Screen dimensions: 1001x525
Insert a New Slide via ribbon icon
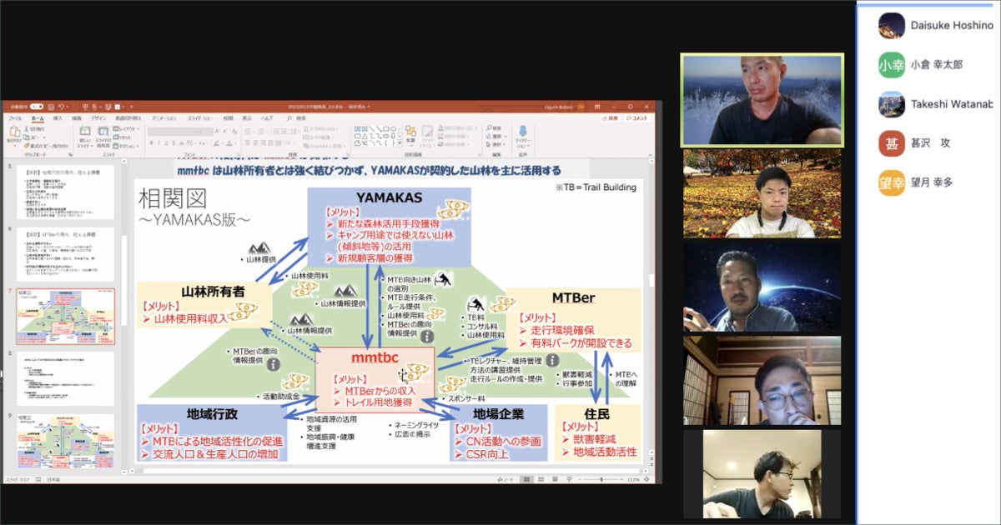tap(84, 131)
